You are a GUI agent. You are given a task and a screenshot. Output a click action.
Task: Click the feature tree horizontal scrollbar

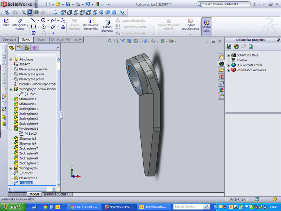[x=30, y=189]
